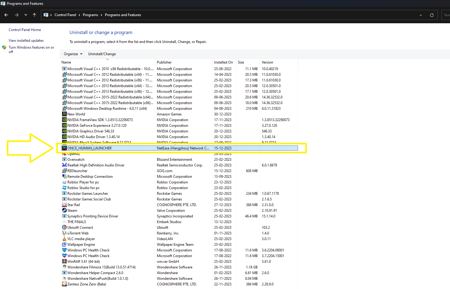Click the GOG.com publisher cell

click(x=165, y=171)
